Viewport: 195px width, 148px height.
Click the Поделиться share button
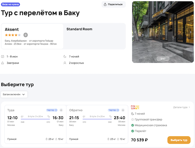click(113, 4)
